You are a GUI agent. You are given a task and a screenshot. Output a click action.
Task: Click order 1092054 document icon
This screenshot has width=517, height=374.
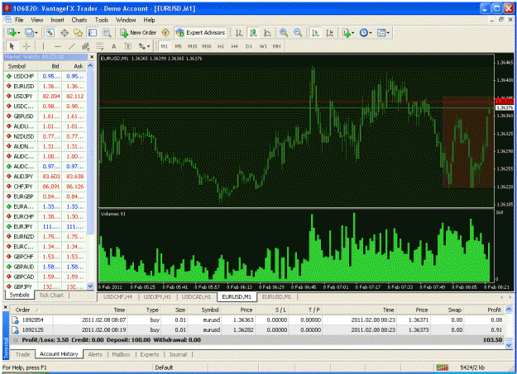tap(15, 320)
